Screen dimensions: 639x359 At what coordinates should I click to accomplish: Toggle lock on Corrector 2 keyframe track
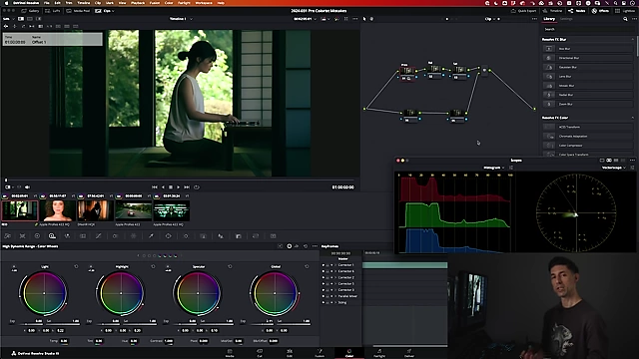[327, 277]
